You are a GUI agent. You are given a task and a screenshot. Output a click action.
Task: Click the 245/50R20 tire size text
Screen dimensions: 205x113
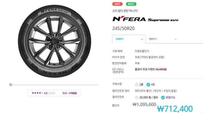click(x=123, y=28)
